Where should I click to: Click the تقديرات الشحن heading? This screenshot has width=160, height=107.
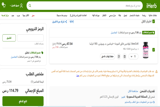147,91
